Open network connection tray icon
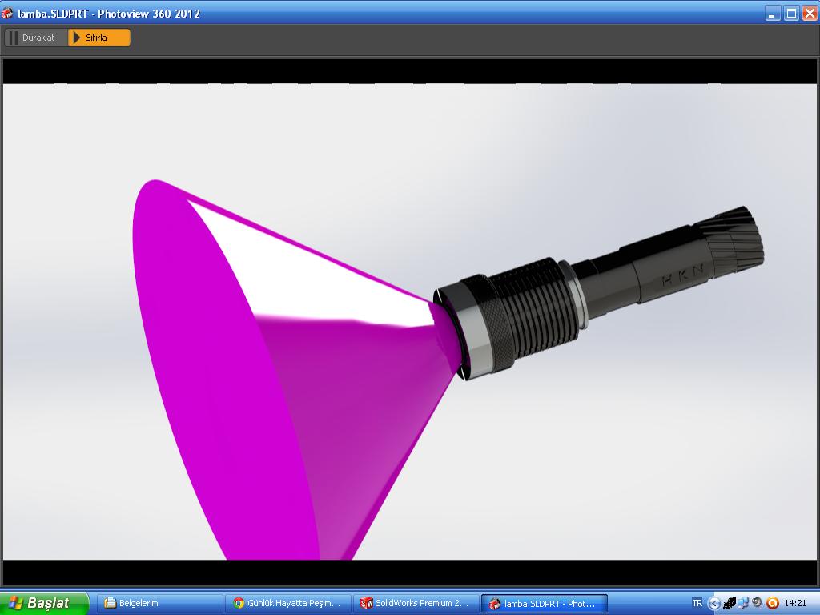 [743, 603]
